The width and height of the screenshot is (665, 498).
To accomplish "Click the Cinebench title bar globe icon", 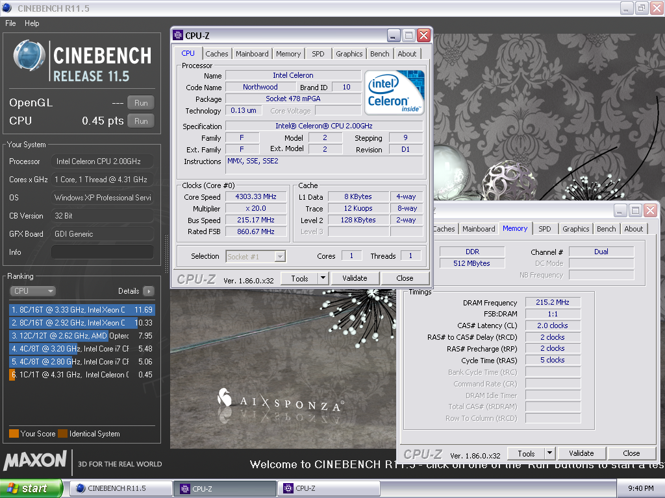I will (7, 8).
